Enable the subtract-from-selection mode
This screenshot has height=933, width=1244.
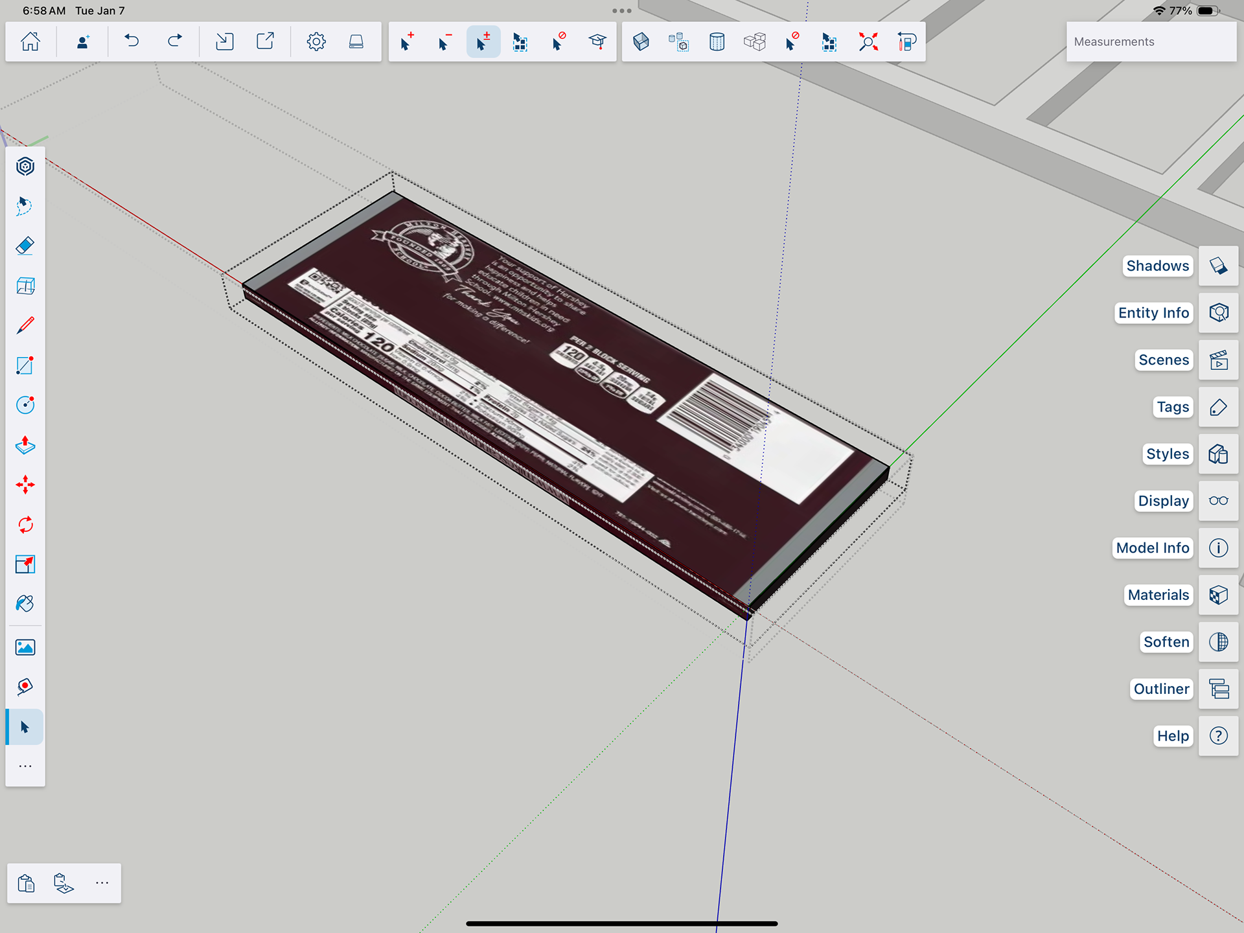(444, 41)
